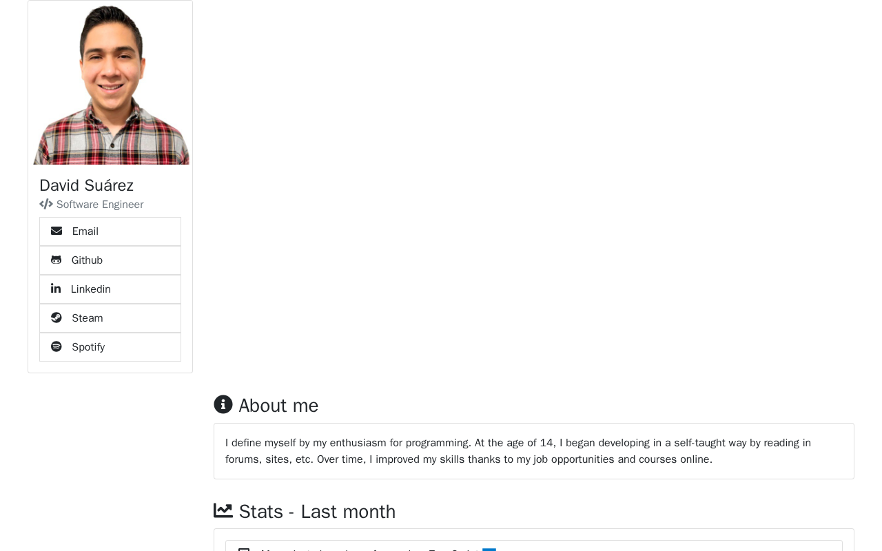Click the Linkedin logo icon

click(56, 289)
